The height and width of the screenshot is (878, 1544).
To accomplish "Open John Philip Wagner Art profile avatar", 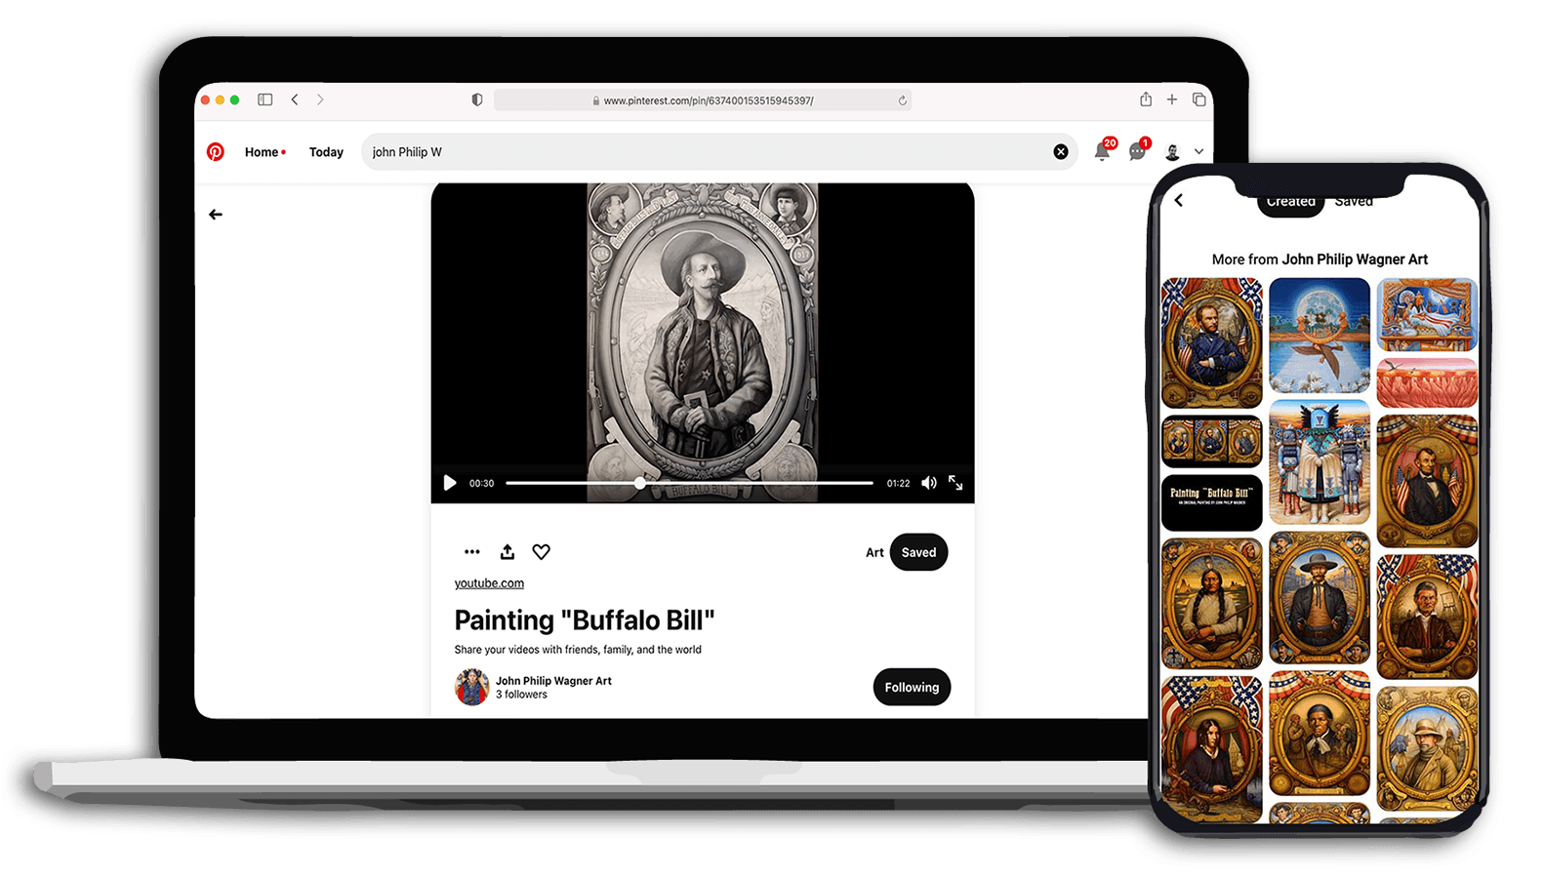I will coord(472,687).
